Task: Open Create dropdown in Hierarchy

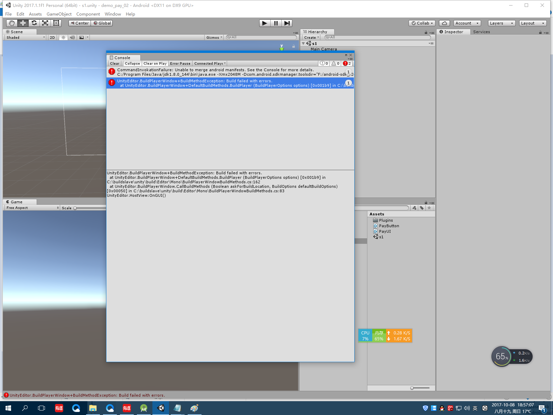Action: [311, 37]
